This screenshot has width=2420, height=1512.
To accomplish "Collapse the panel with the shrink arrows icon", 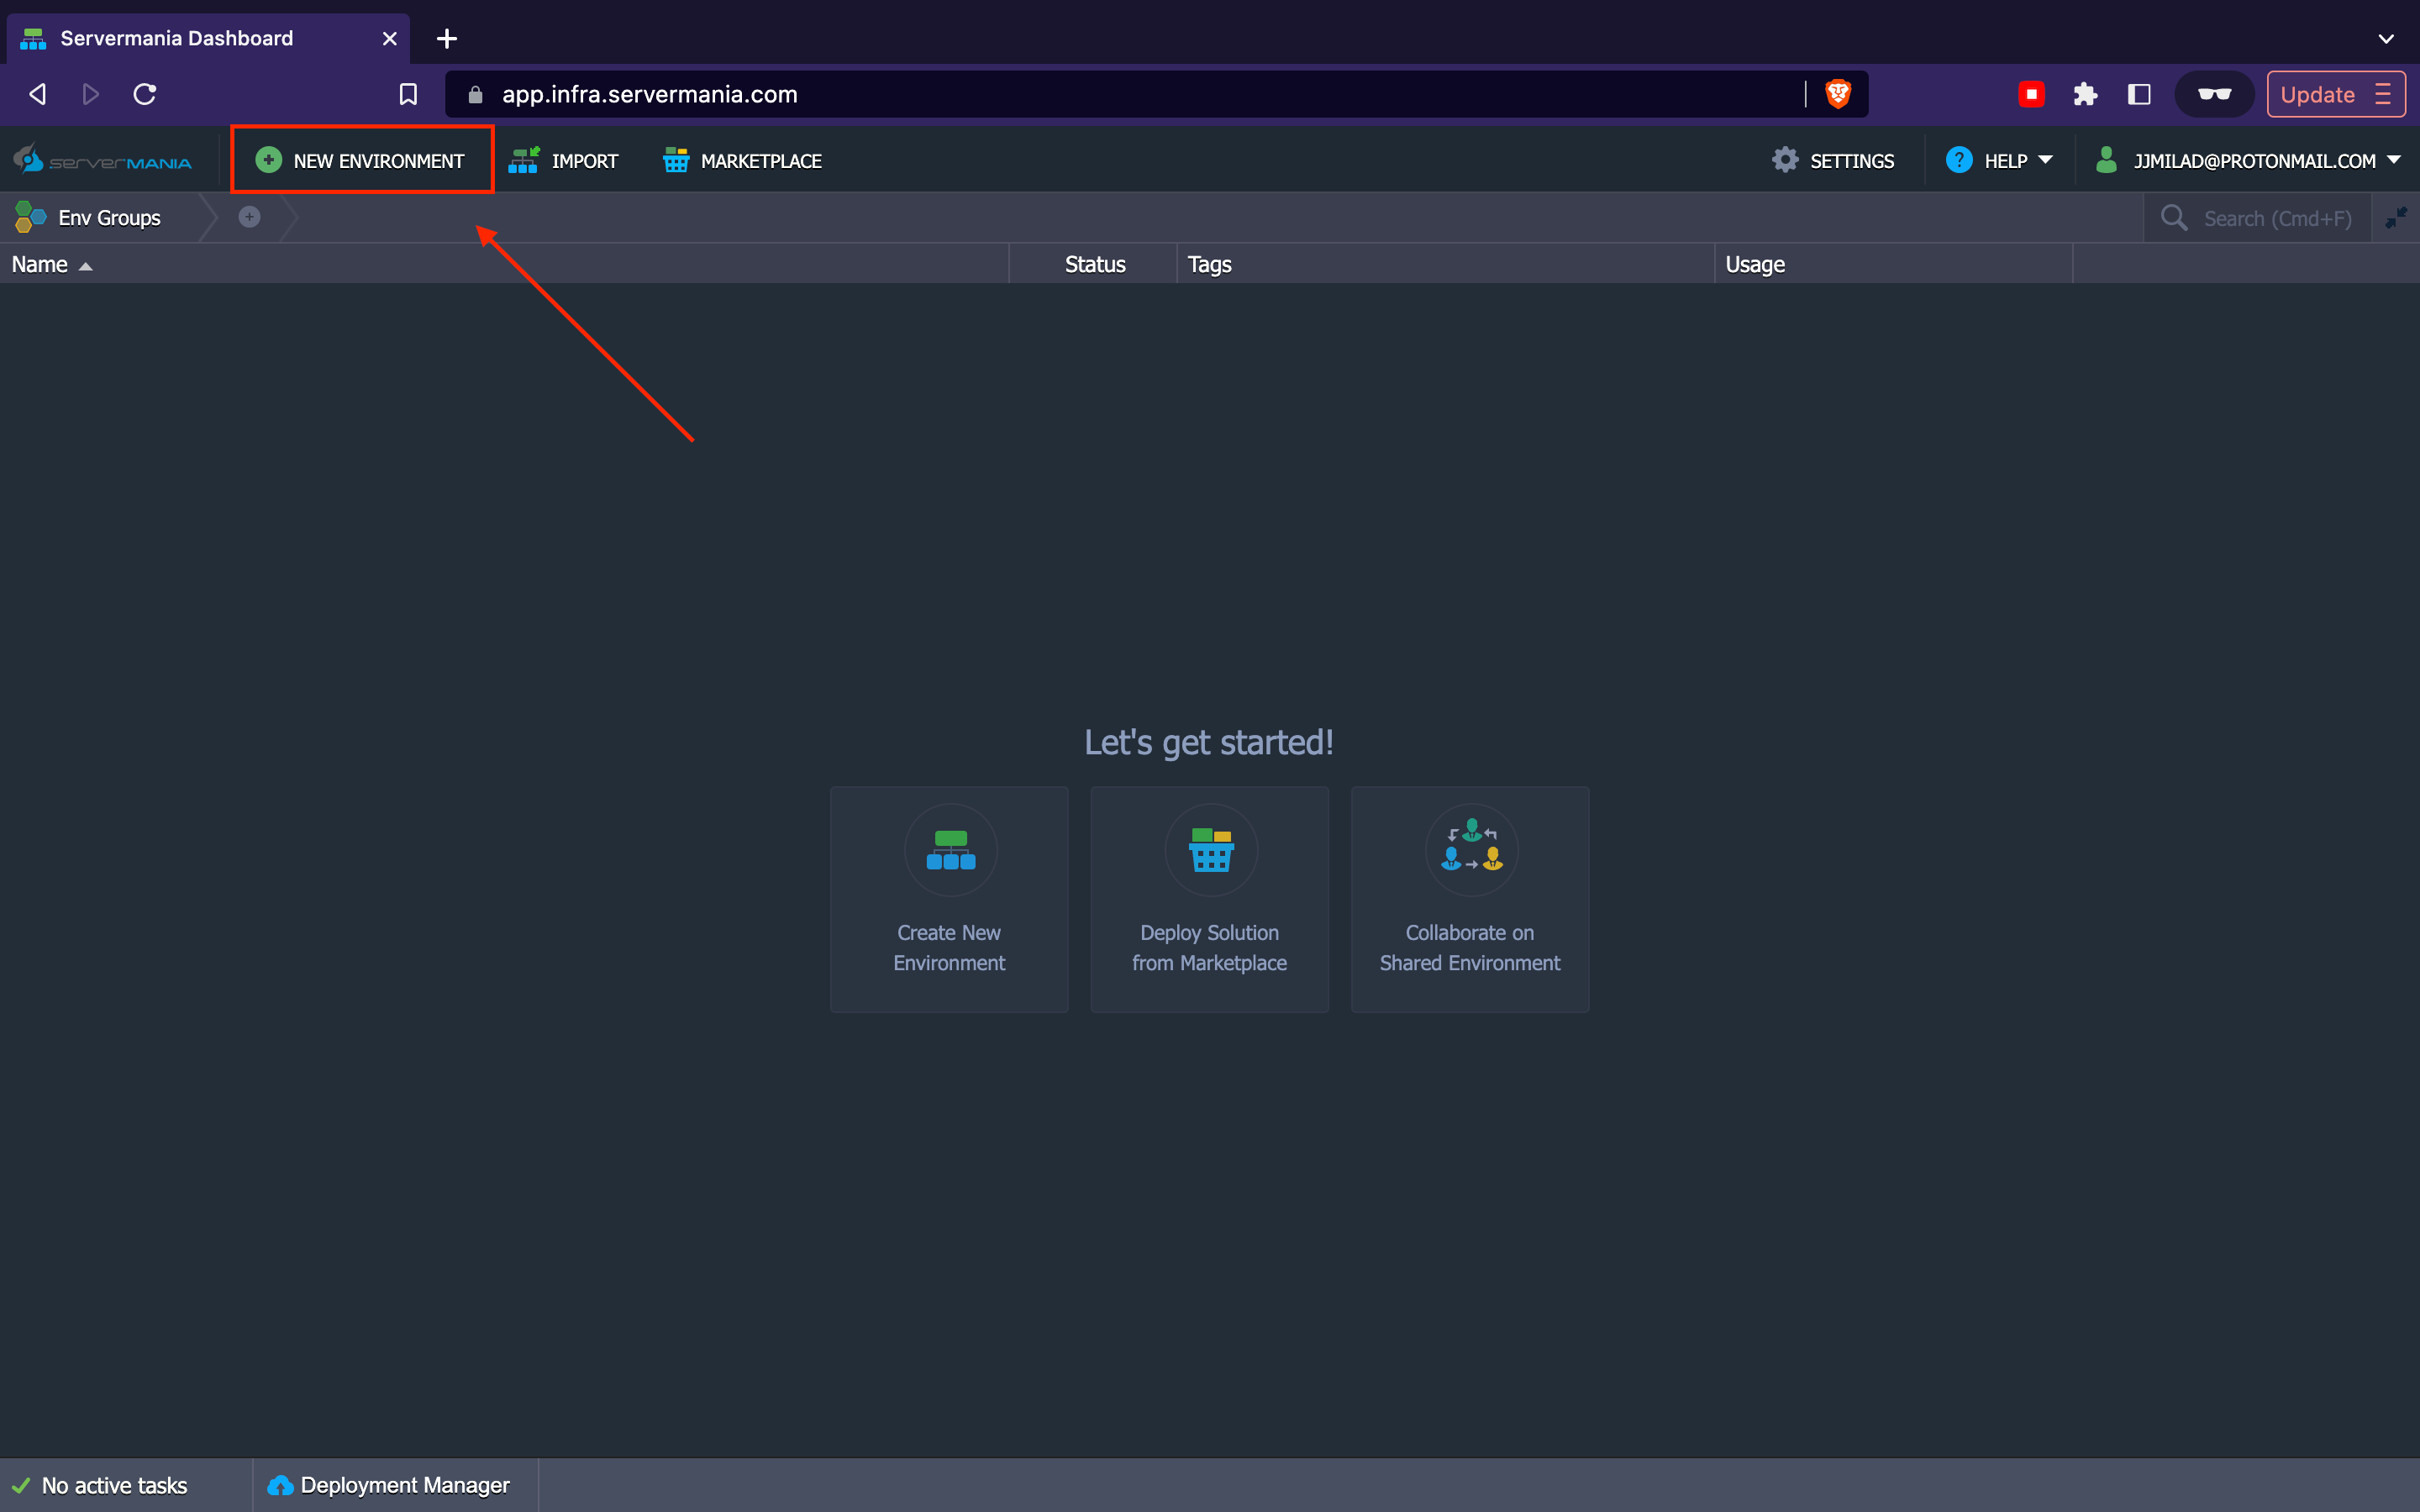I will click(x=2396, y=217).
